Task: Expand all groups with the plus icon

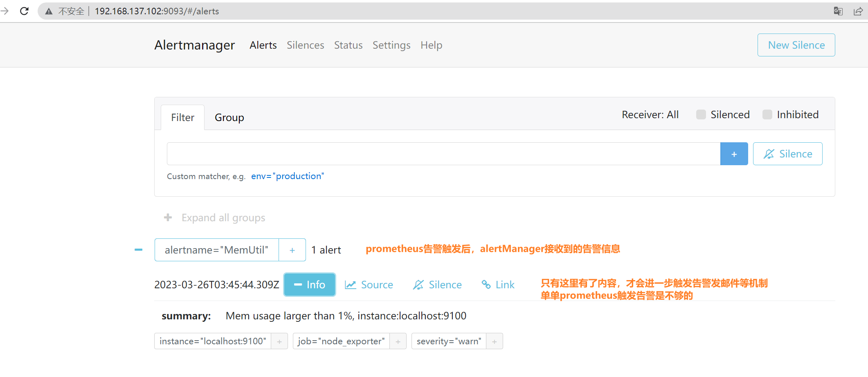Action: pos(168,218)
